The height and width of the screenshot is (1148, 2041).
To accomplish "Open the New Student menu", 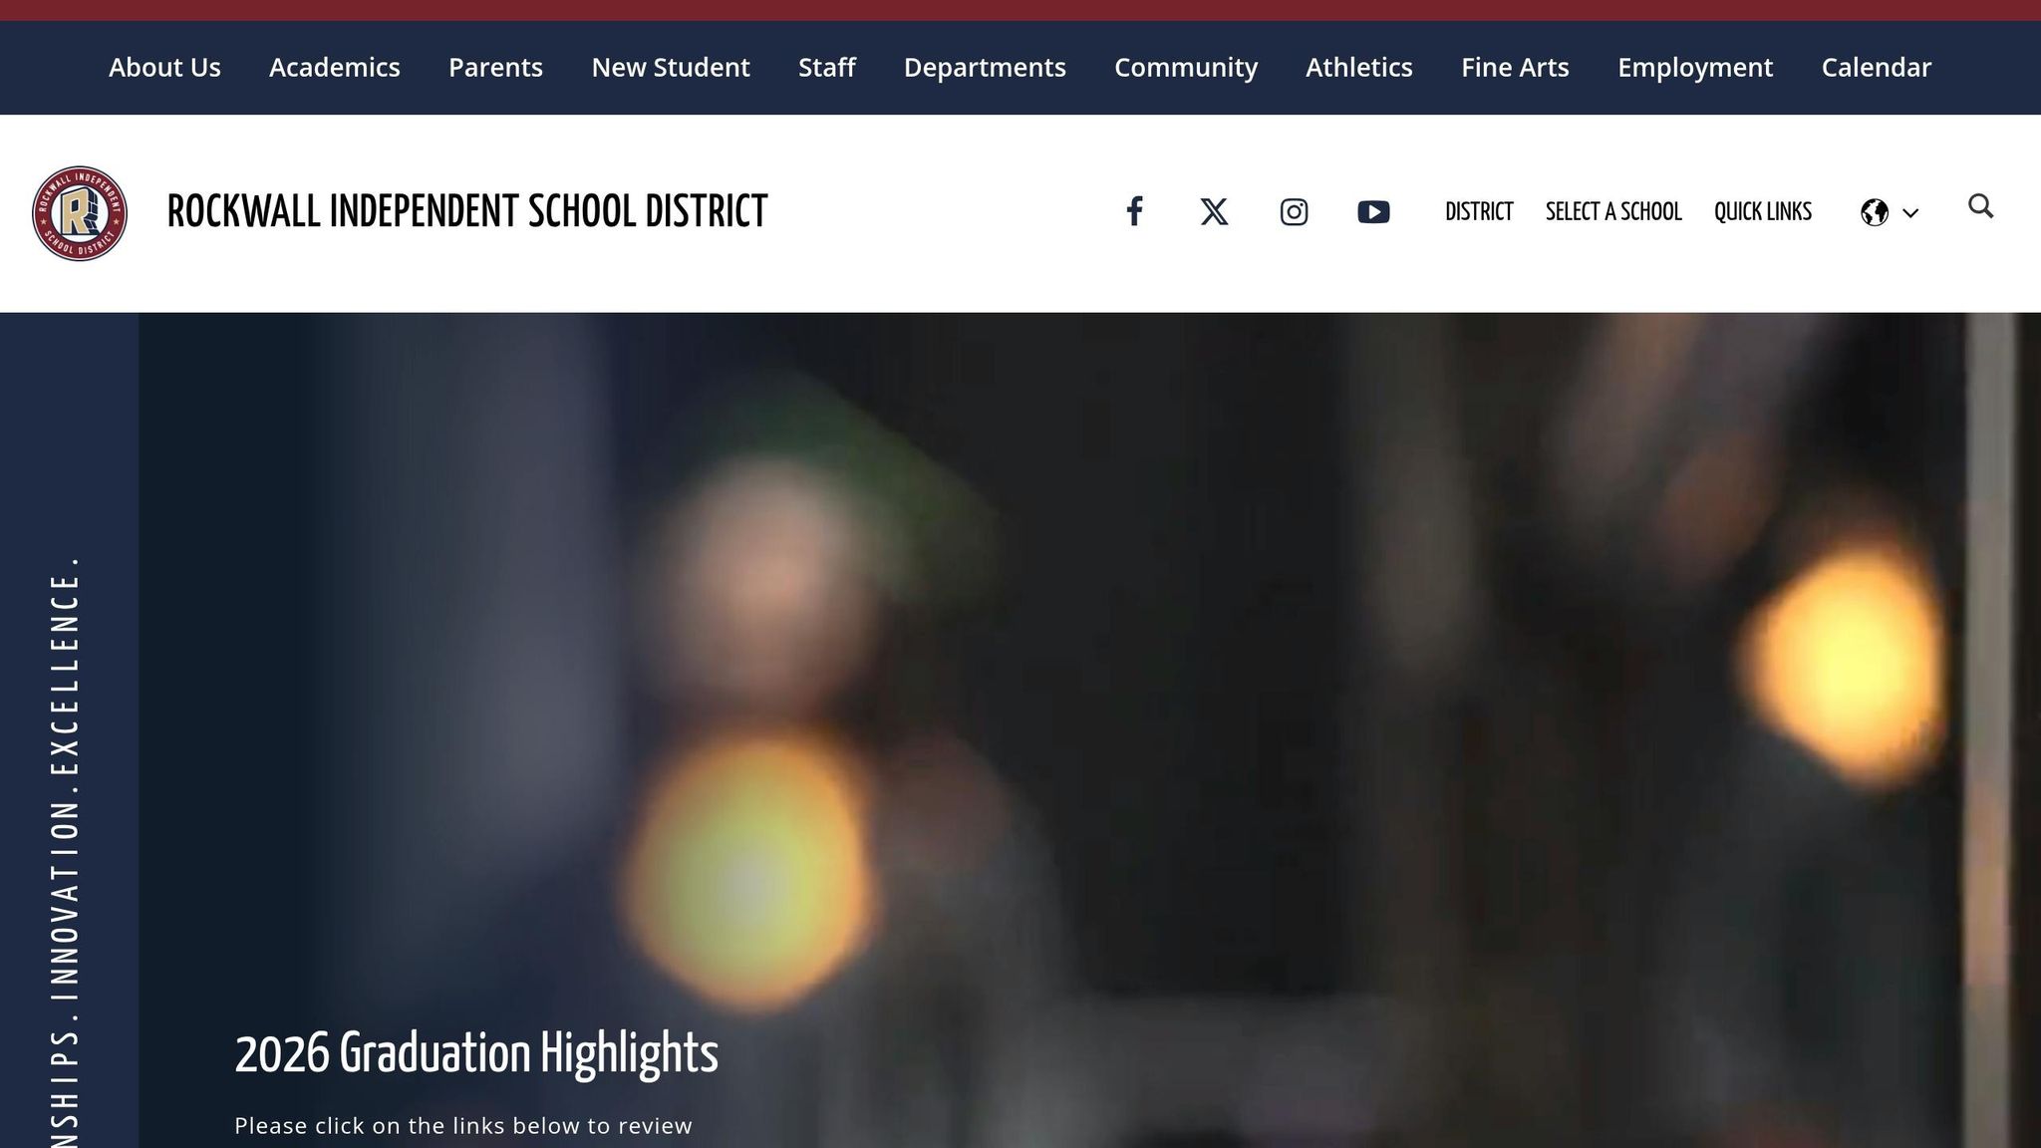I will tap(671, 68).
